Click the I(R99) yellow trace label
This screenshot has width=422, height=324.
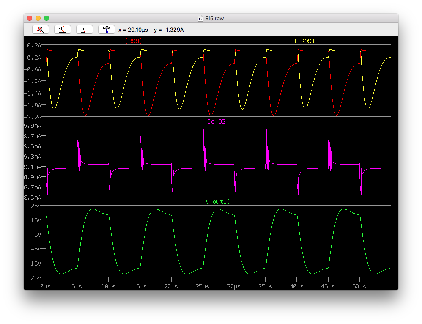coord(304,41)
